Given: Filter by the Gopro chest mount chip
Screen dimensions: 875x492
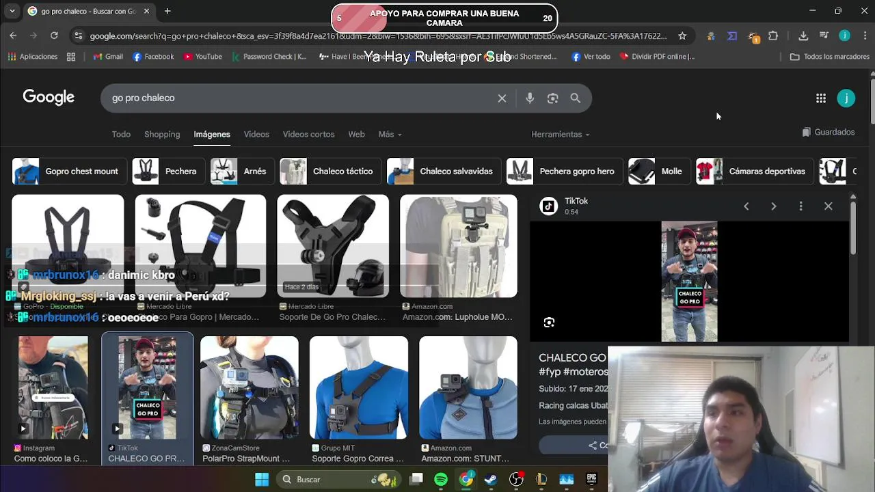Looking at the screenshot, I should [x=68, y=172].
